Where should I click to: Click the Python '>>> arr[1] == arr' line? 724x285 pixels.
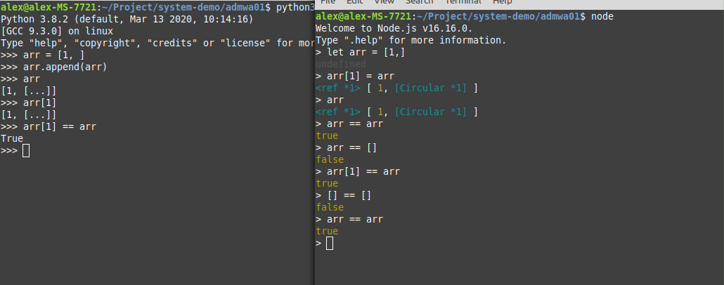49,126
